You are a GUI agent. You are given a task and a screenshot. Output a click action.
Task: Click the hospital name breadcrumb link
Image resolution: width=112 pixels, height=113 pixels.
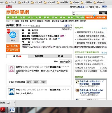[65, 21]
